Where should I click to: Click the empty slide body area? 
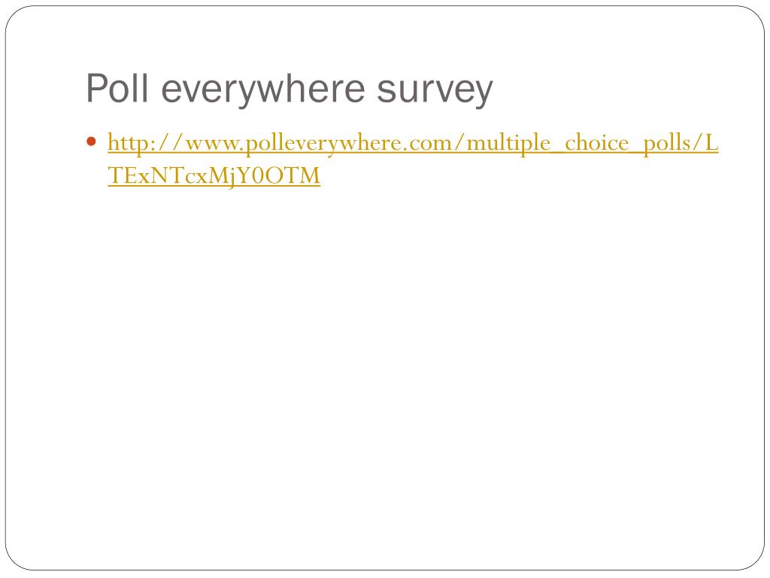(385, 373)
